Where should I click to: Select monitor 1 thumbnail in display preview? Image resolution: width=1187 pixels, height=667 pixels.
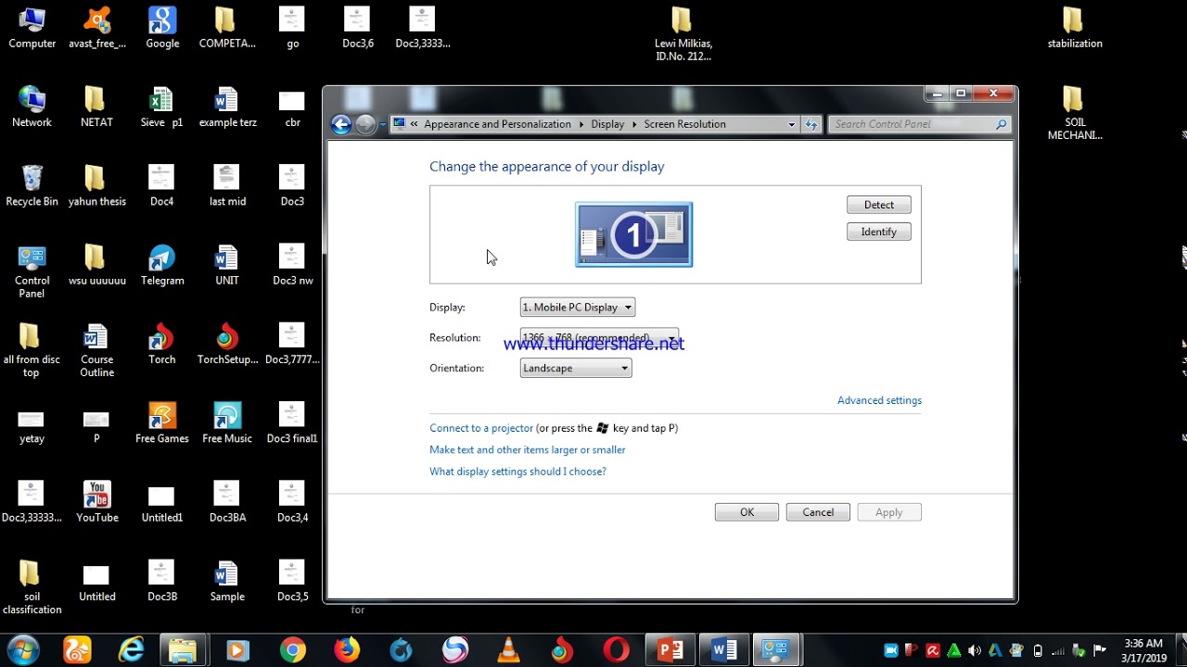pos(634,234)
